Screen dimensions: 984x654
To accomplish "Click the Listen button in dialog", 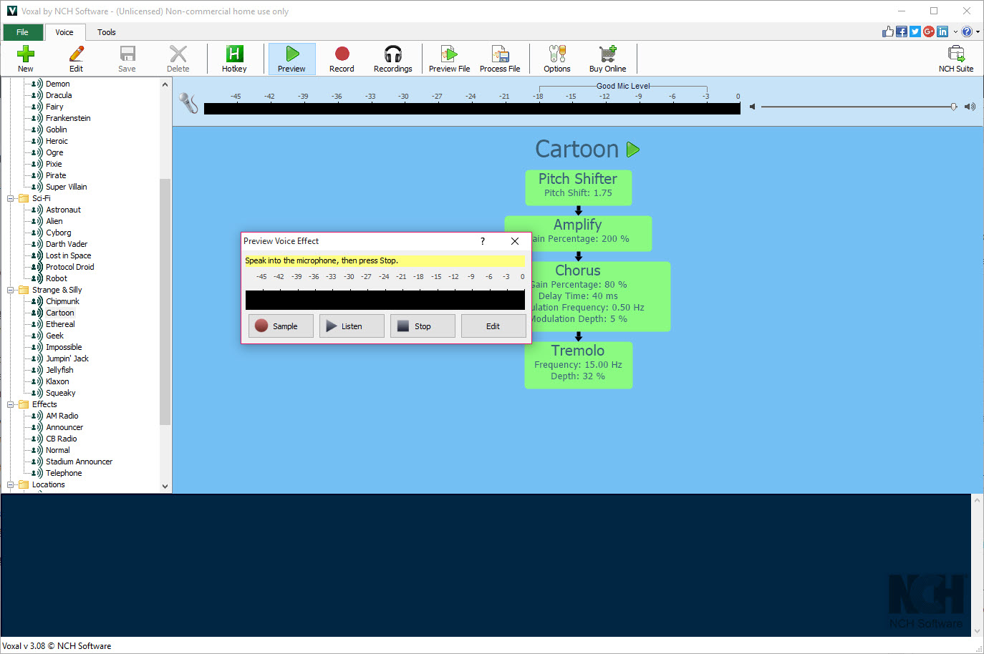I will coord(352,326).
